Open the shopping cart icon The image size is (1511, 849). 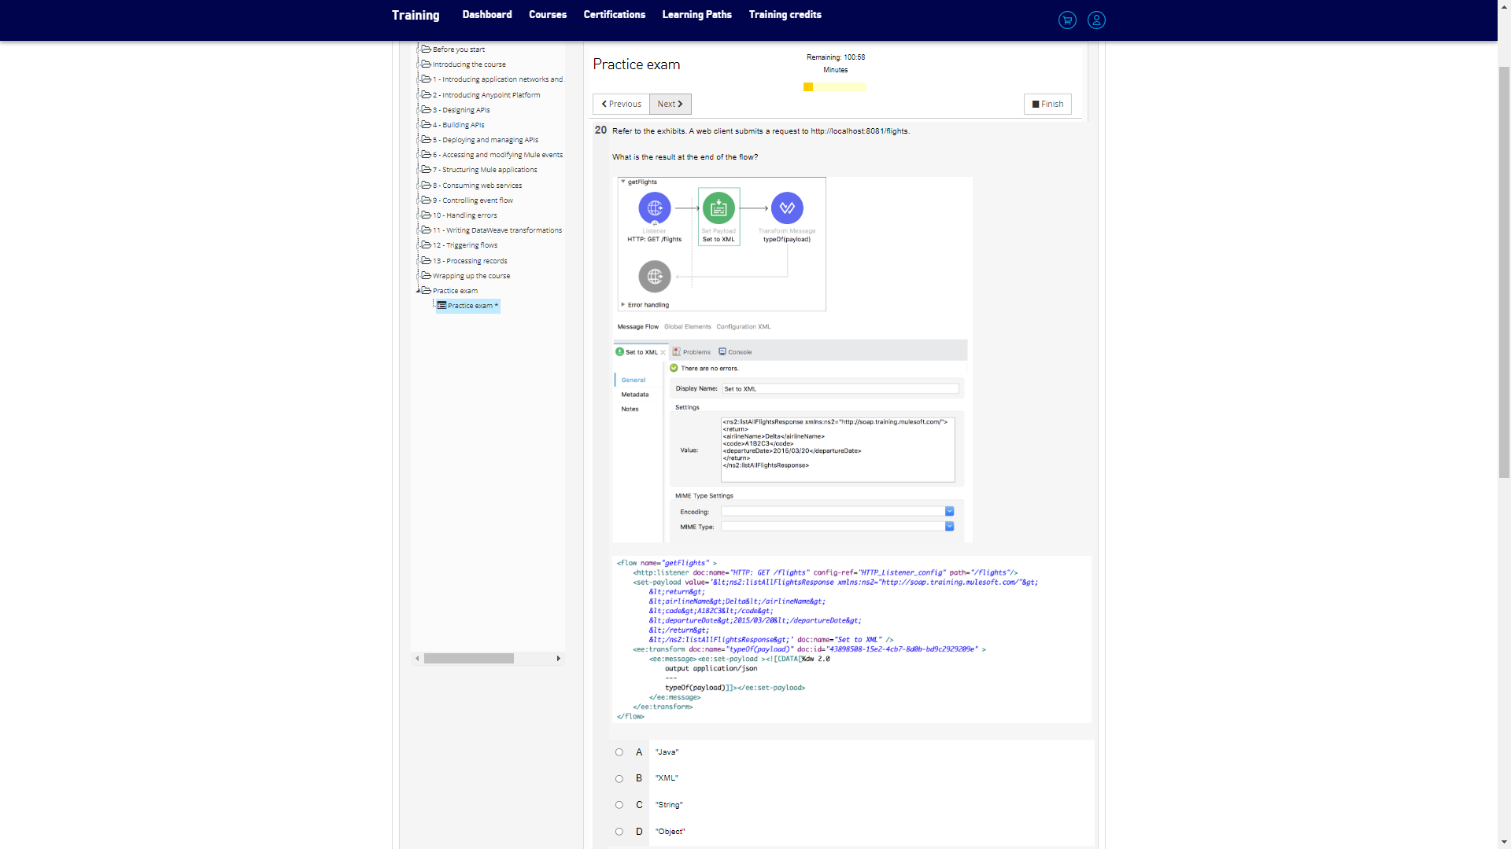click(1067, 20)
